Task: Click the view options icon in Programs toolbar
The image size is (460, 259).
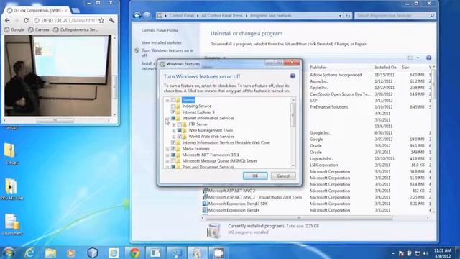Action: click(x=410, y=58)
